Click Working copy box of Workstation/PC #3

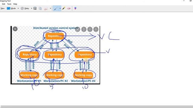click(x=83, y=75)
